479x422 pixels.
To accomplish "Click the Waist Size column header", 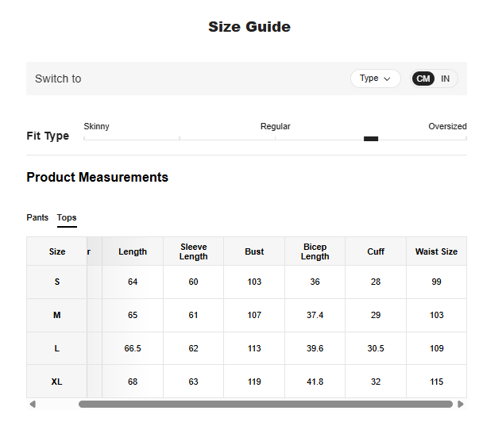I will [436, 251].
